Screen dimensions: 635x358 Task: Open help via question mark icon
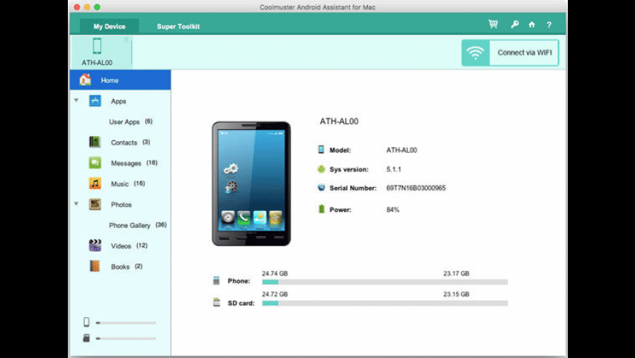click(x=549, y=25)
